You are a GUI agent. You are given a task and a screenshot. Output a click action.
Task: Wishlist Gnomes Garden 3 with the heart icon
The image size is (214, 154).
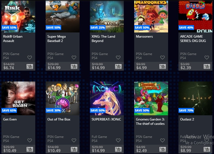click(x=162, y=140)
